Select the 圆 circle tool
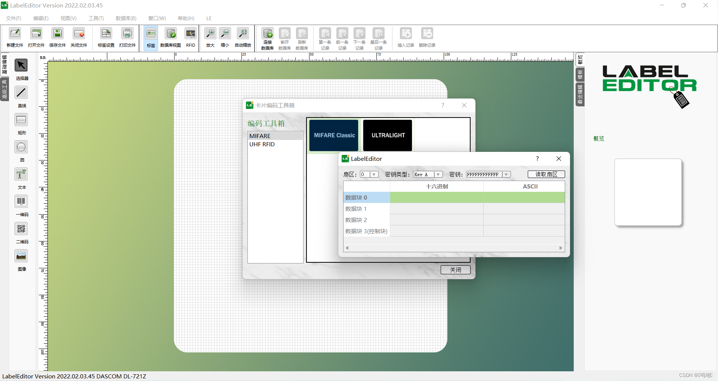 [21, 147]
